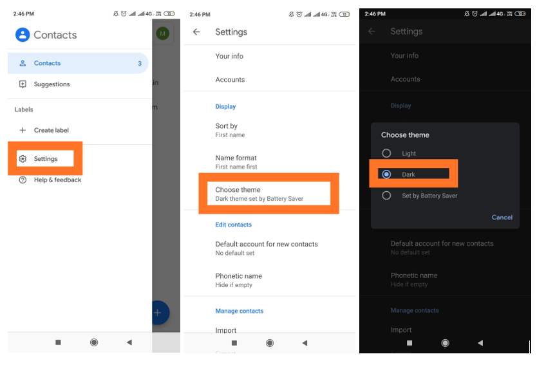Click the Suggestions plus-box icon
555x372 pixels.
click(23, 84)
